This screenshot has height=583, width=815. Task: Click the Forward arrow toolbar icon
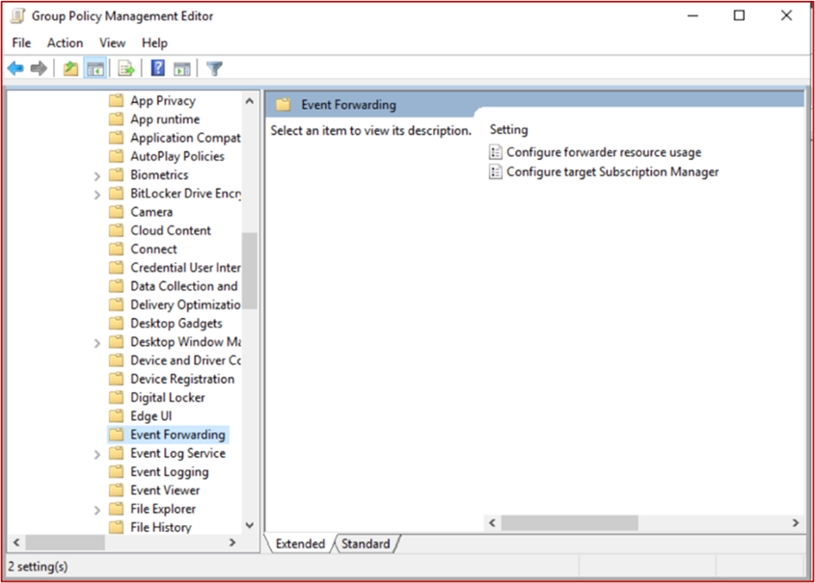pos(39,68)
